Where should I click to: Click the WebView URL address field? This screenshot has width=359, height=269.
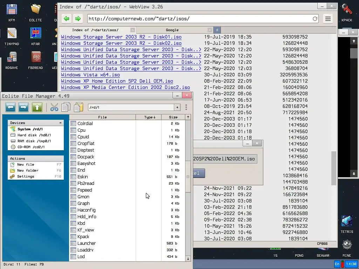[199, 19]
